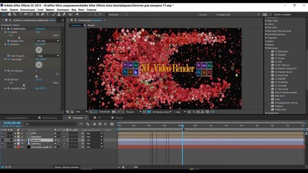
Task: Click the Reset link of CC Ball Action
Action: [x=40, y=29]
